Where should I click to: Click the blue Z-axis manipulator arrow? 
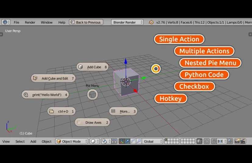point(126,61)
